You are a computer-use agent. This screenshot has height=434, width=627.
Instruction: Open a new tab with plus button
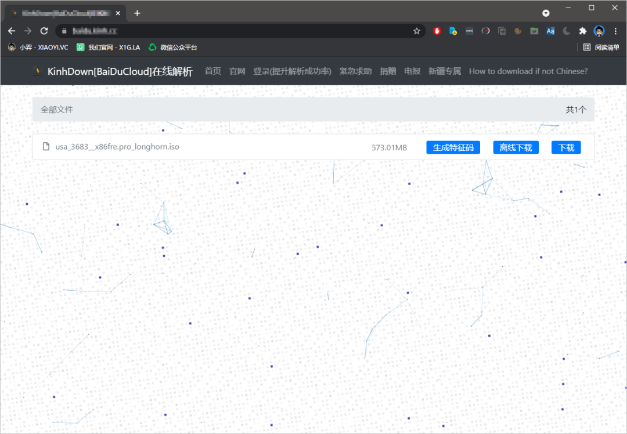(137, 13)
